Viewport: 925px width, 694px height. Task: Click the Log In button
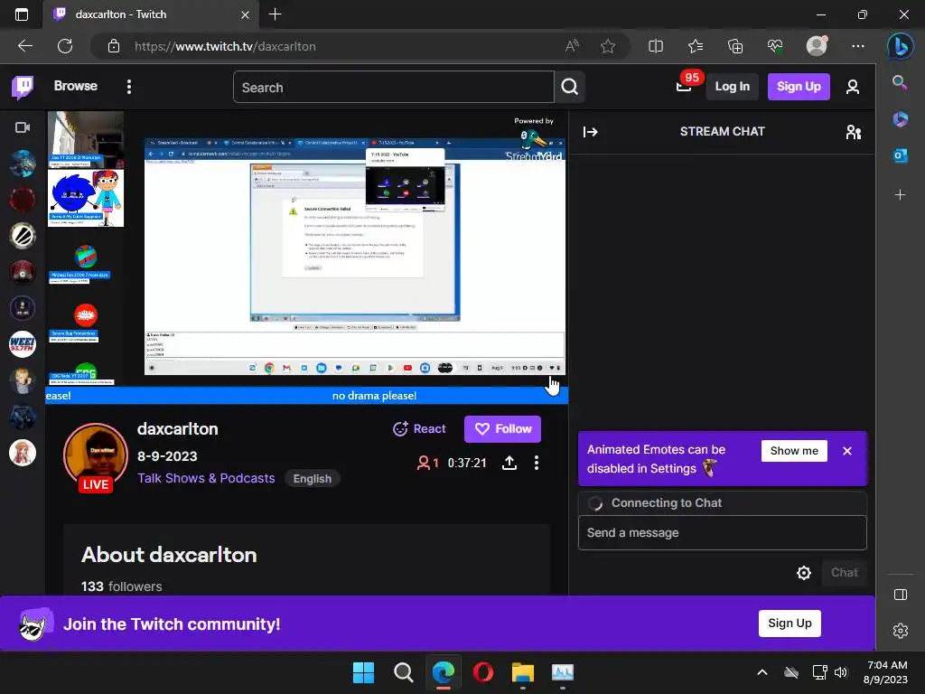(x=732, y=86)
